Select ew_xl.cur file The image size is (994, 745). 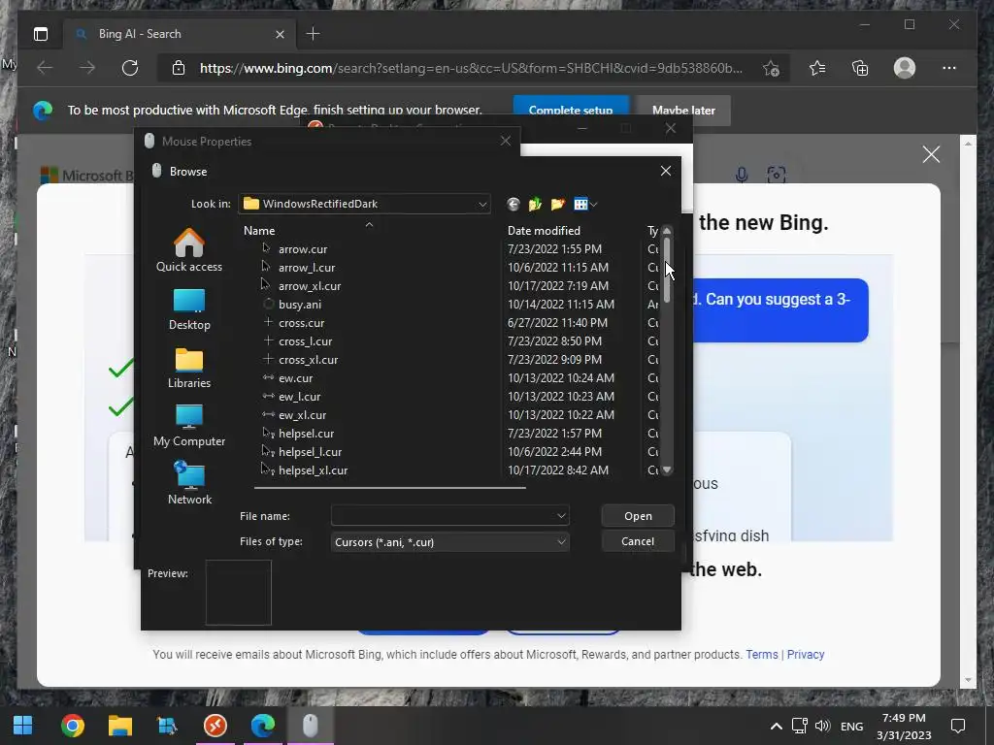[303, 414]
